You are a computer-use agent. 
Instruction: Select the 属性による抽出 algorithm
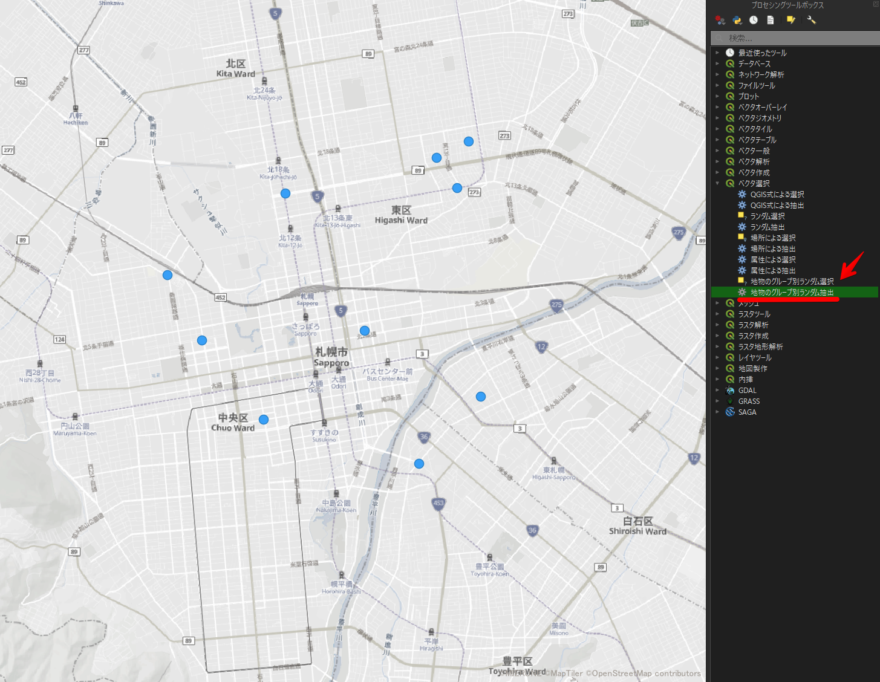[x=795, y=271]
